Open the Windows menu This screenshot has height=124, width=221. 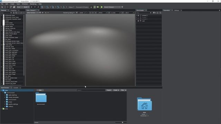(25, 4)
